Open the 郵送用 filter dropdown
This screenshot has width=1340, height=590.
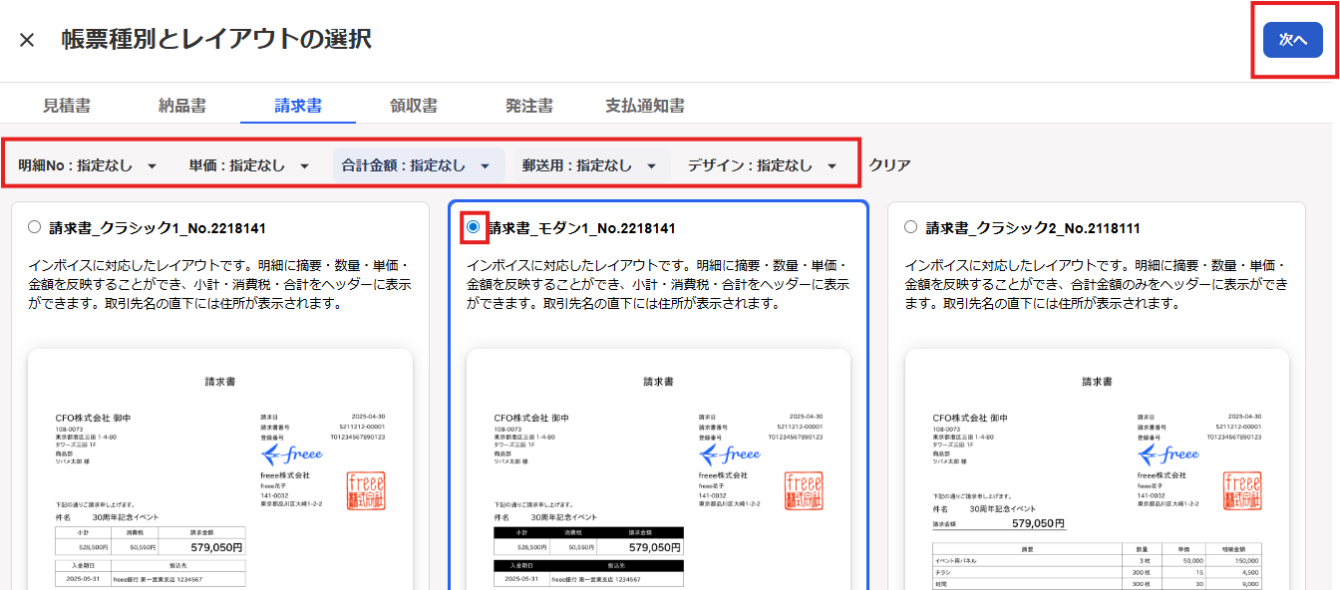tap(589, 165)
